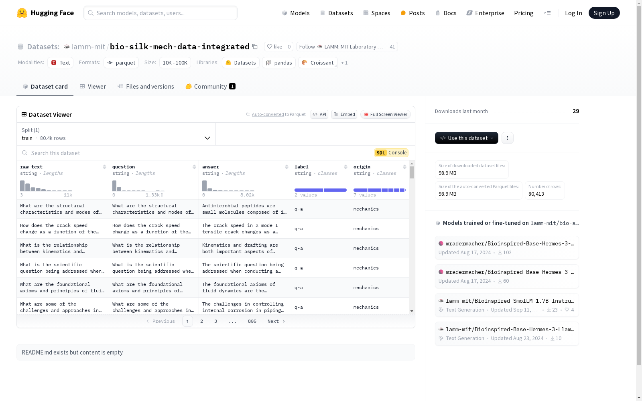Sort the question column via its sort icon
The height and width of the screenshot is (401, 642).
[x=194, y=167]
